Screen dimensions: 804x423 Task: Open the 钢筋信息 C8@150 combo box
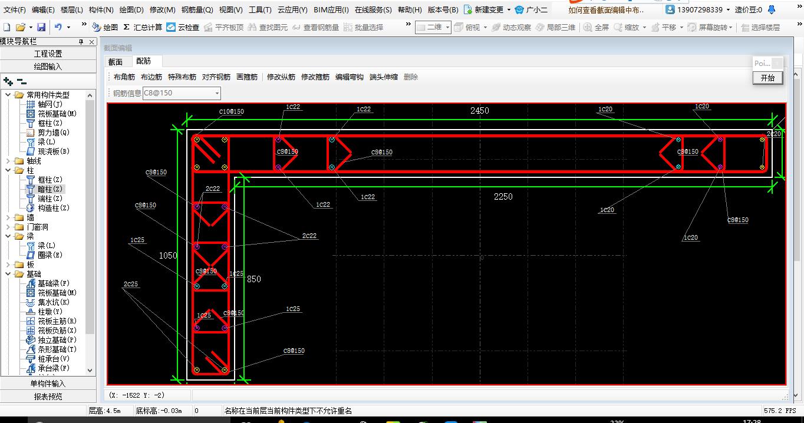coord(182,93)
